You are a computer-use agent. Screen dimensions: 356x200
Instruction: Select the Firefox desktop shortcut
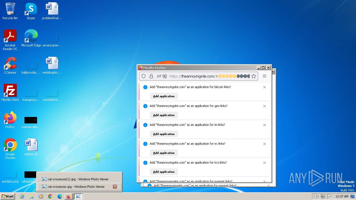coord(10,120)
